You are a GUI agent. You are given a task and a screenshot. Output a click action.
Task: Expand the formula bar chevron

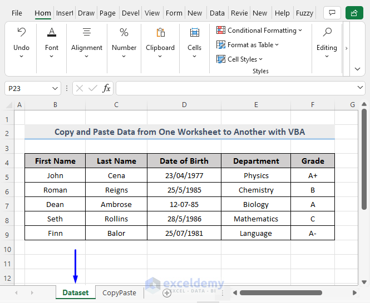tap(360, 87)
